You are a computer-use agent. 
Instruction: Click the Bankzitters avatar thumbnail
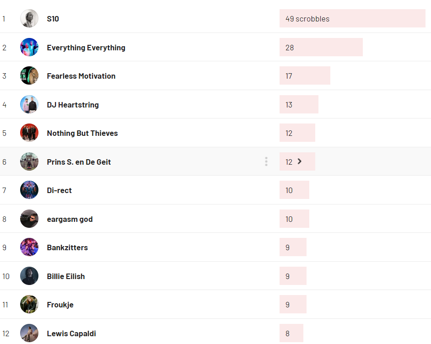point(29,247)
